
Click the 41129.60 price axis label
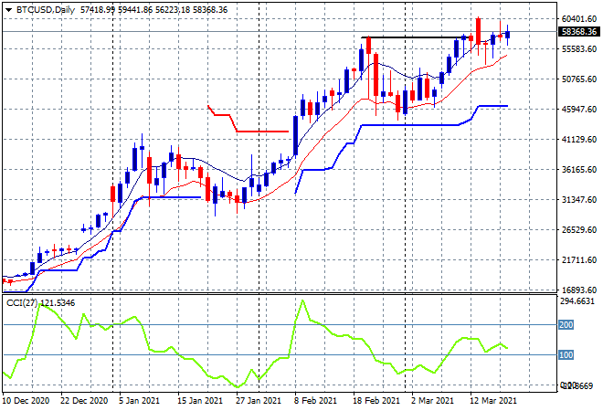click(x=578, y=139)
